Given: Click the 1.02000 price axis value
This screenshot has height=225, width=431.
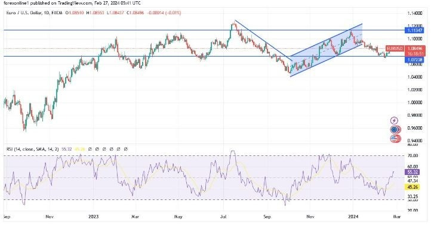Looking at the screenshot, I should pyautogui.click(x=414, y=90).
